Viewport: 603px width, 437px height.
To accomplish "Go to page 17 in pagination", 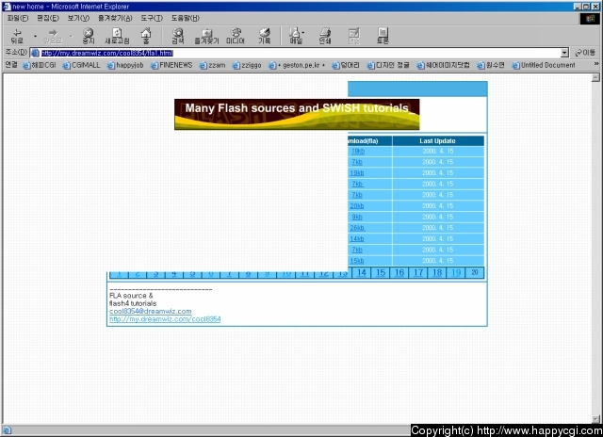I will pos(418,273).
